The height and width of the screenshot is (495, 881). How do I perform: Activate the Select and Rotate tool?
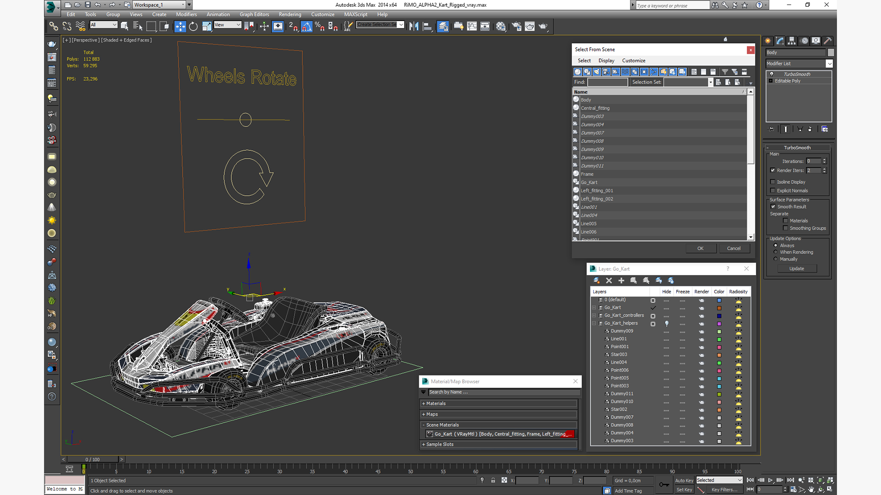(x=193, y=26)
